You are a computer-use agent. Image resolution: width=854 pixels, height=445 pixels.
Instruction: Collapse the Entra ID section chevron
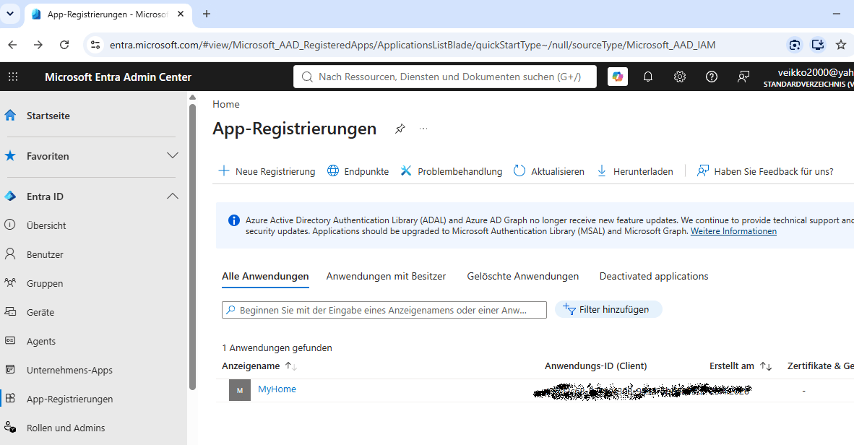pos(173,196)
